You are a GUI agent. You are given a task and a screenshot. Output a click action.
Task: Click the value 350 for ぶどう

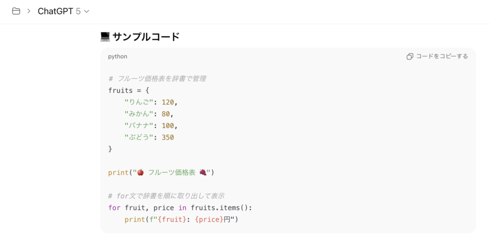tap(167, 137)
